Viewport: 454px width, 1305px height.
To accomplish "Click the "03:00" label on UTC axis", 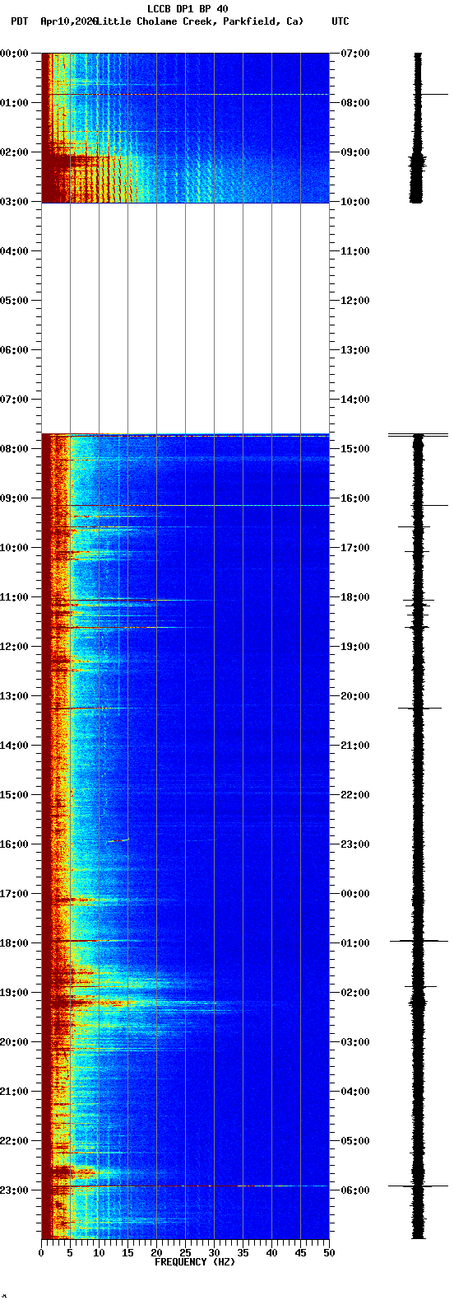I will point(355,1042).
